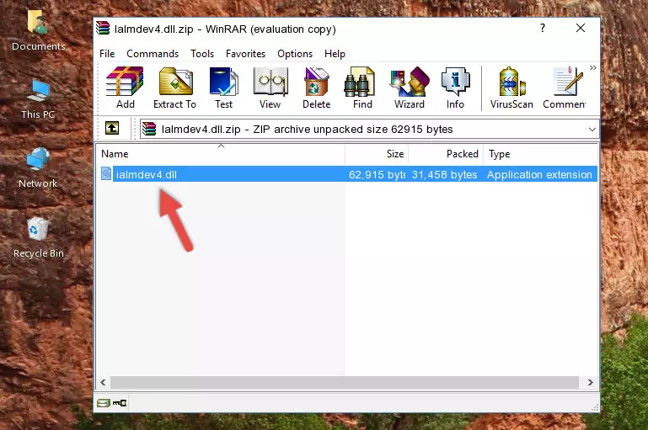Viewport: 648px width, 430px height.
Task: Open the Tools menu
Action: 202,54
